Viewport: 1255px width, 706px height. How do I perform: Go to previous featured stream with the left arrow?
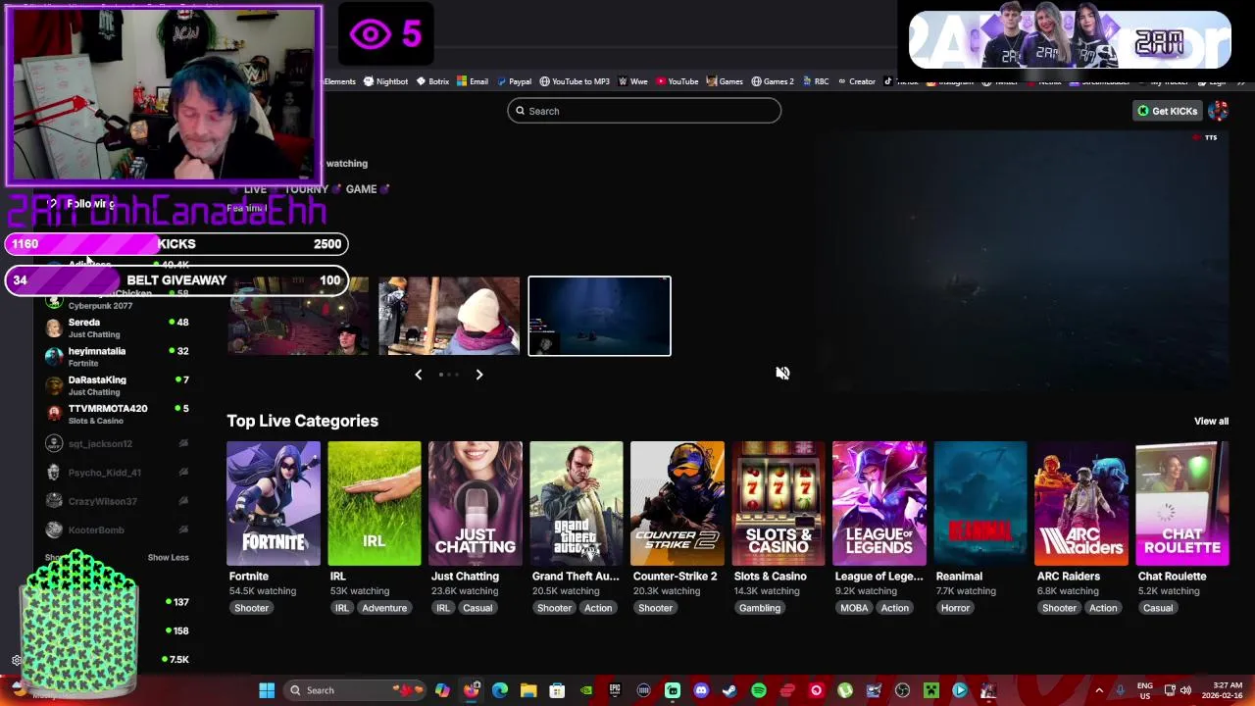(419, 375)
